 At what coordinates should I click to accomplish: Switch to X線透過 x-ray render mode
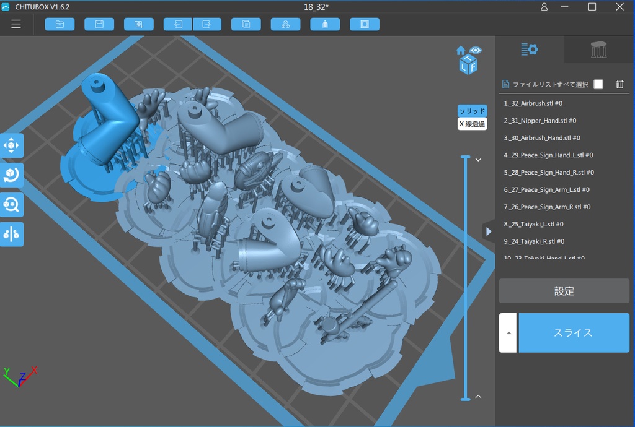pos(472,124)
